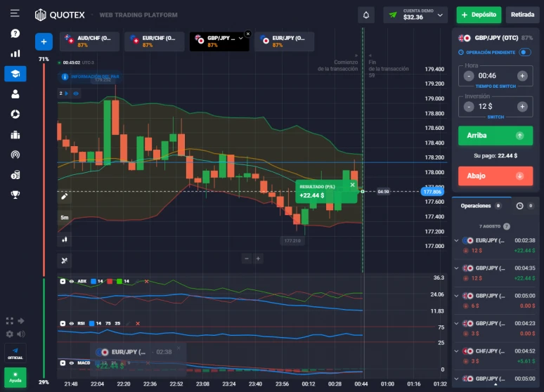Close the GBP/JPY asset tab
544x392 pixels.
coord(247,34)
